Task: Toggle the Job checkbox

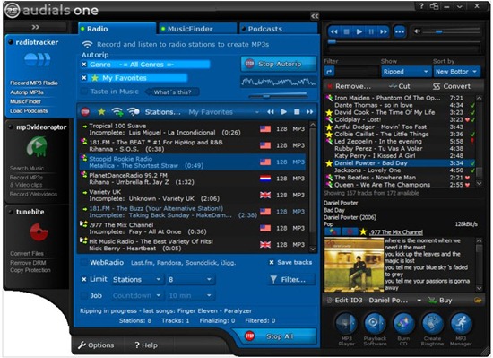Action: click(x=84, y=296)
